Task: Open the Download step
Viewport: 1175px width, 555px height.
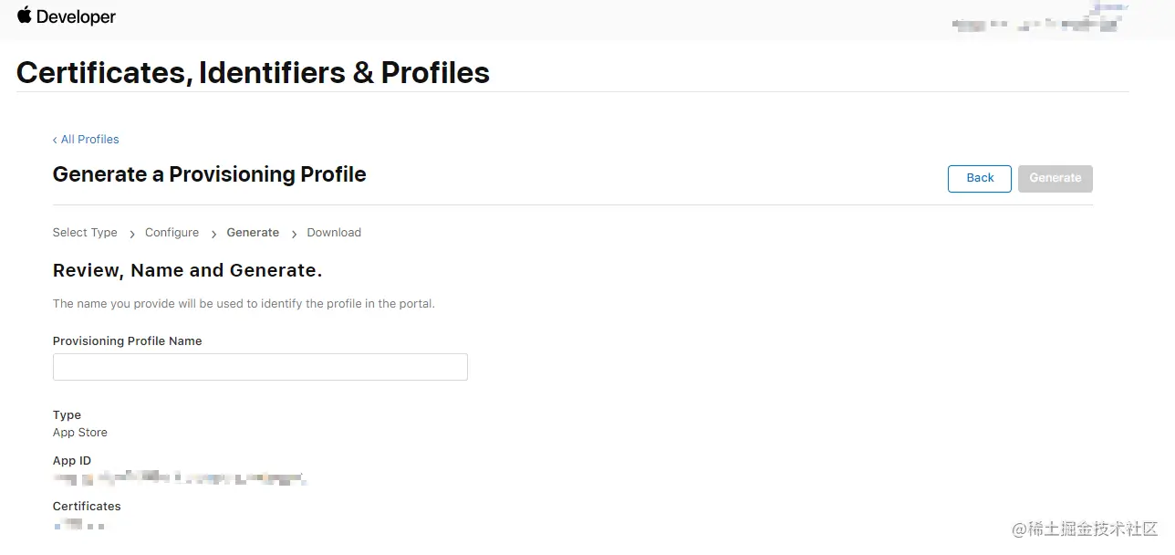Action: (x=334, y=233)
